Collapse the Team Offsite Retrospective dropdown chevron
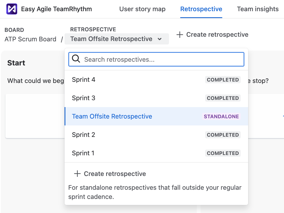Image resolution: width=284 pixels, height=213 pixels. click(x=159, y=39)
